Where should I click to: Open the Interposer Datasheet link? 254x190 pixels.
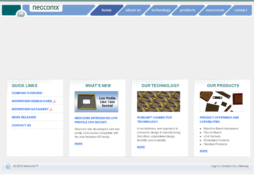click(x=30, y=109)
